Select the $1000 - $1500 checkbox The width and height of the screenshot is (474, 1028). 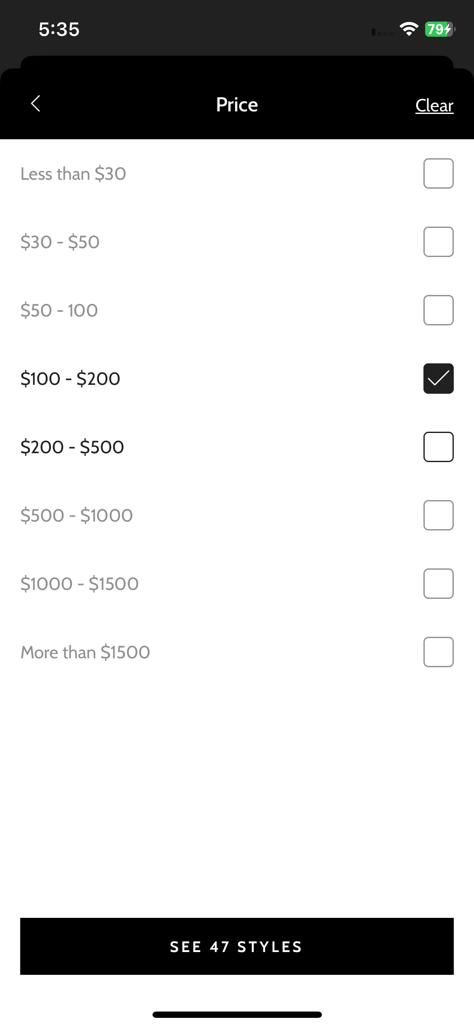[438, 584]
